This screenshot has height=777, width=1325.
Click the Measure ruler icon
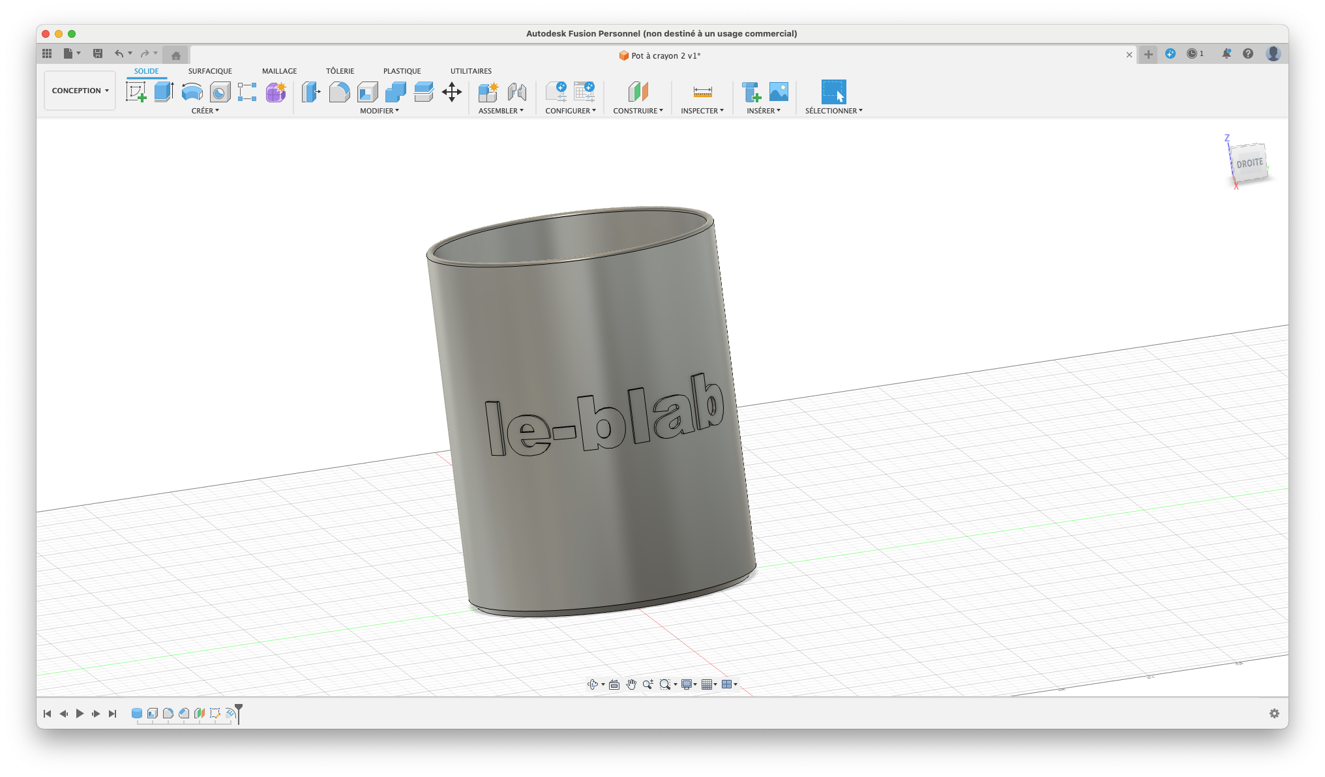(x=702, y=92)
